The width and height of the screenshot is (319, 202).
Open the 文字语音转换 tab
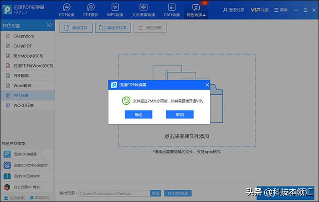[x=144, y=10]
